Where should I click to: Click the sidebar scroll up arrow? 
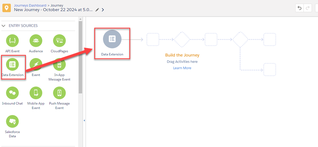[80, 19]
